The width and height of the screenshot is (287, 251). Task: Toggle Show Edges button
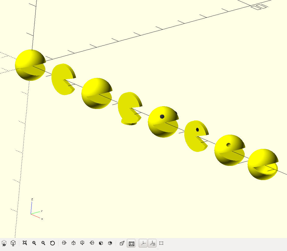pos(161,243)
